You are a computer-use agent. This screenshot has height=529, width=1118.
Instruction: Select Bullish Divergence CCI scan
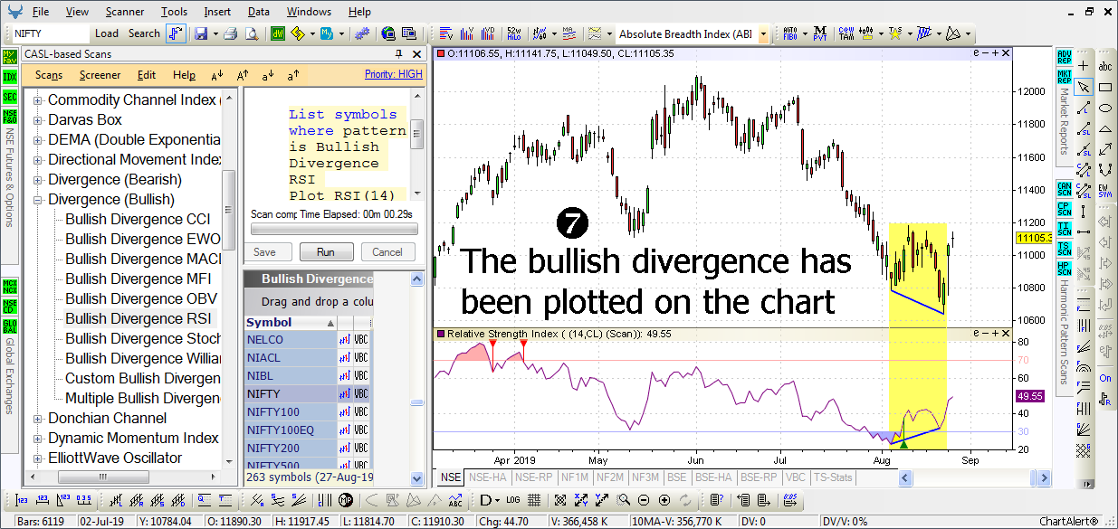click(138, 219)
